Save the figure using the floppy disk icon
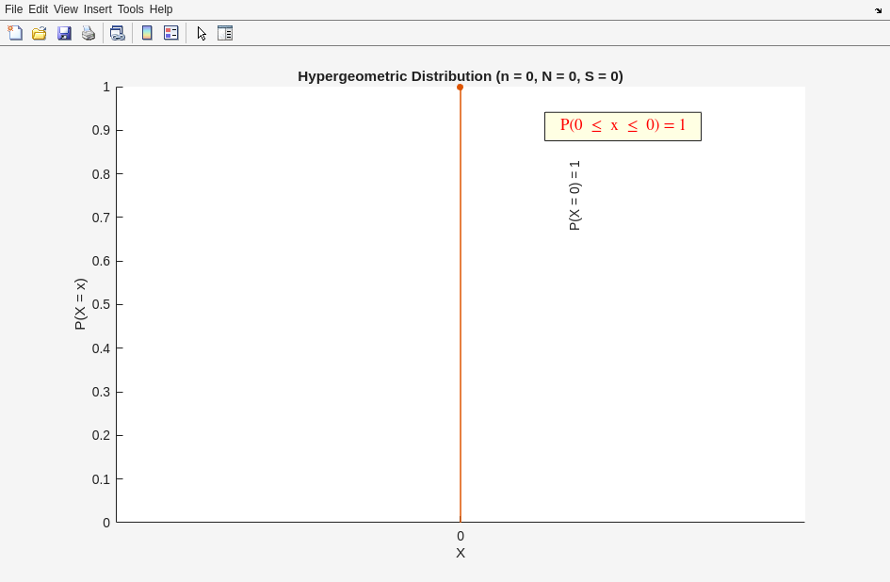The image size is (890, 582). (64, 33)
